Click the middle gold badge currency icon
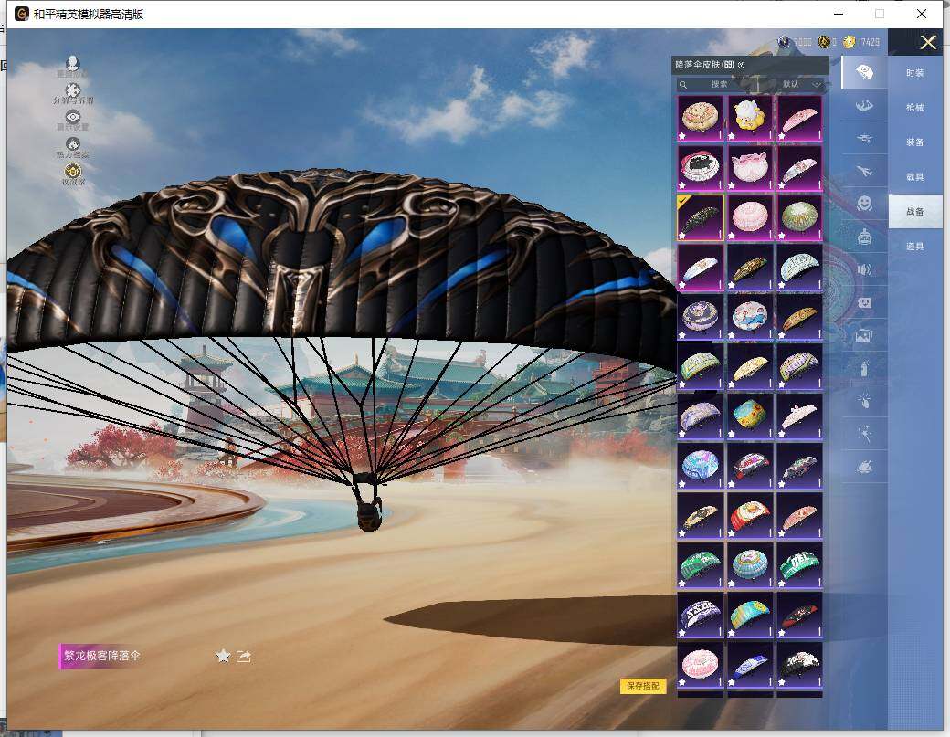Viewport: 950px width, 737px height. tap(823, 42)
